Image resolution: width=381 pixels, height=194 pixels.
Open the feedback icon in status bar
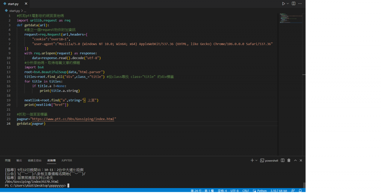tap(293, 191)
